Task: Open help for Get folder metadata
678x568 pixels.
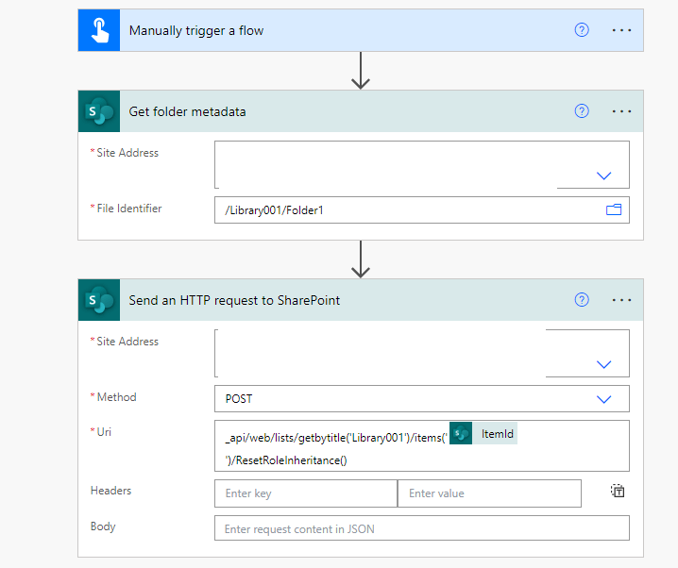Action: point(582,111)
